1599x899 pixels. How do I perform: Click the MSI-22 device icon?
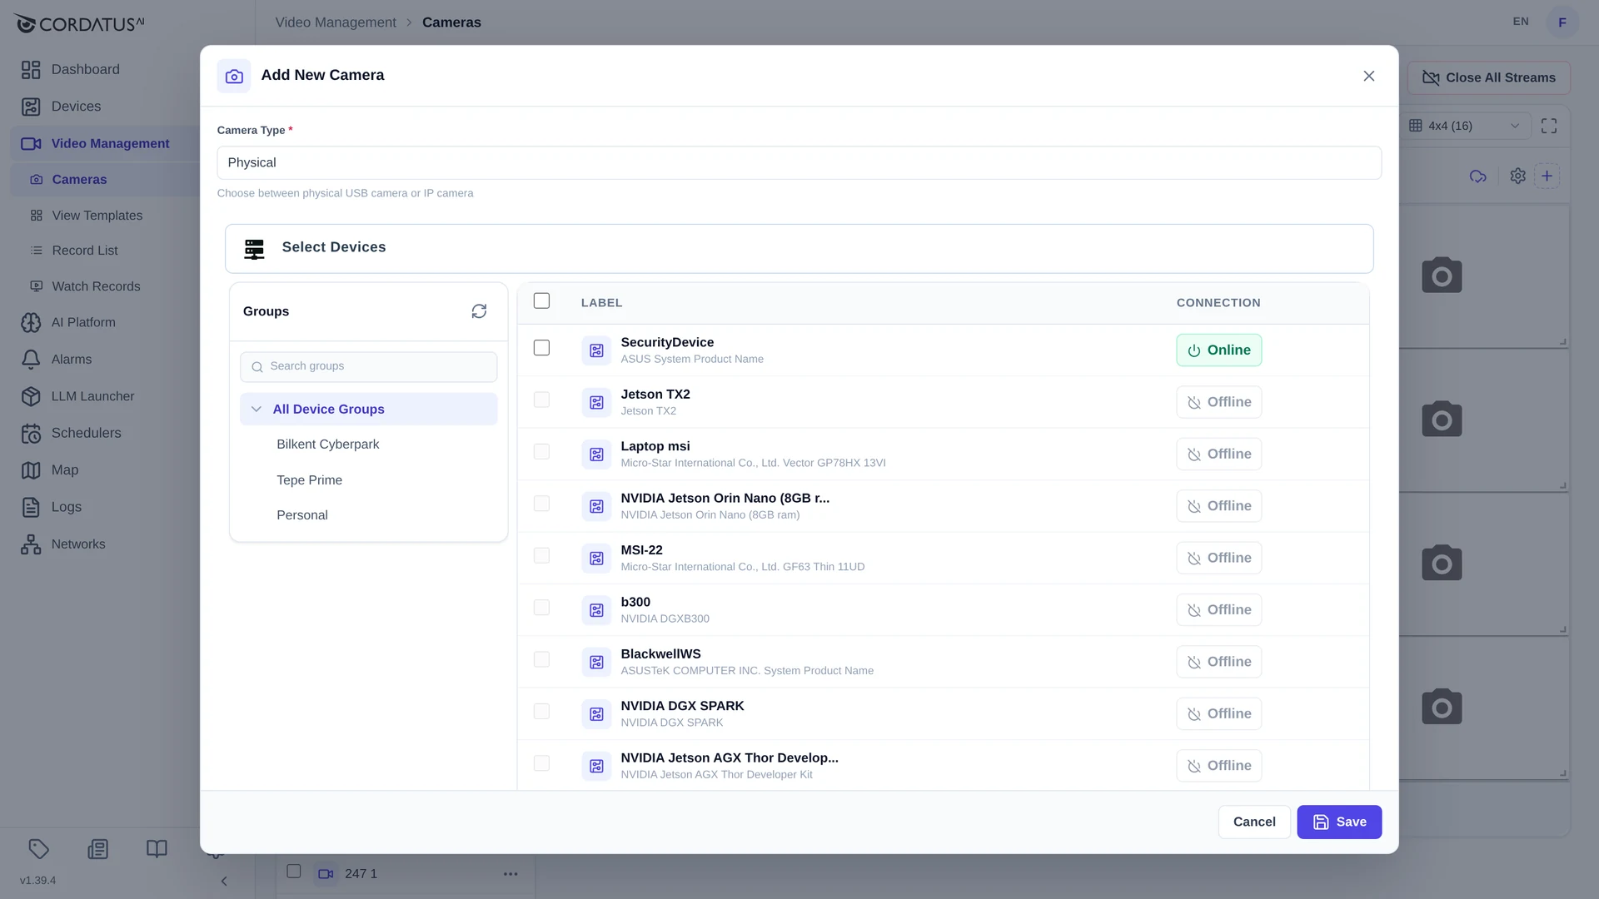596,559
